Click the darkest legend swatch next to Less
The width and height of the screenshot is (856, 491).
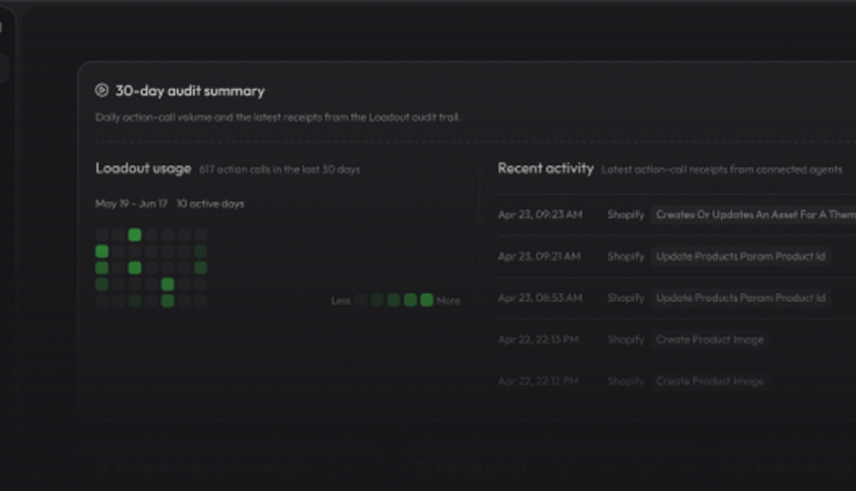pyautogui.click(x=361, y=300)
